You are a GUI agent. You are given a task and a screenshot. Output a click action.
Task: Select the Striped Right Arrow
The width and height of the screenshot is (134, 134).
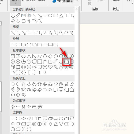point(34,90)
